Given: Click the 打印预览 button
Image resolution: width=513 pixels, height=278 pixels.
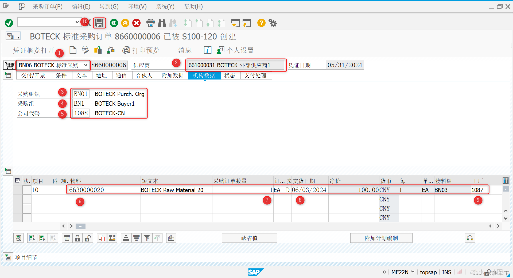Looking at the screenshot, I should pos(141,50).
